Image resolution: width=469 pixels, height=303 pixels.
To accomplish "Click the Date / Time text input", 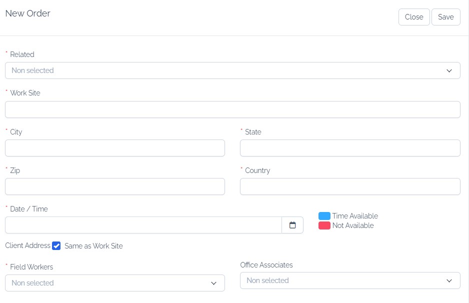I will coord(143,225).
